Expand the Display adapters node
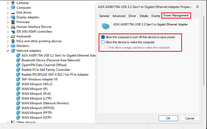Image resolution: width=207 pixels, height=129 pixels. pos(8,17)
